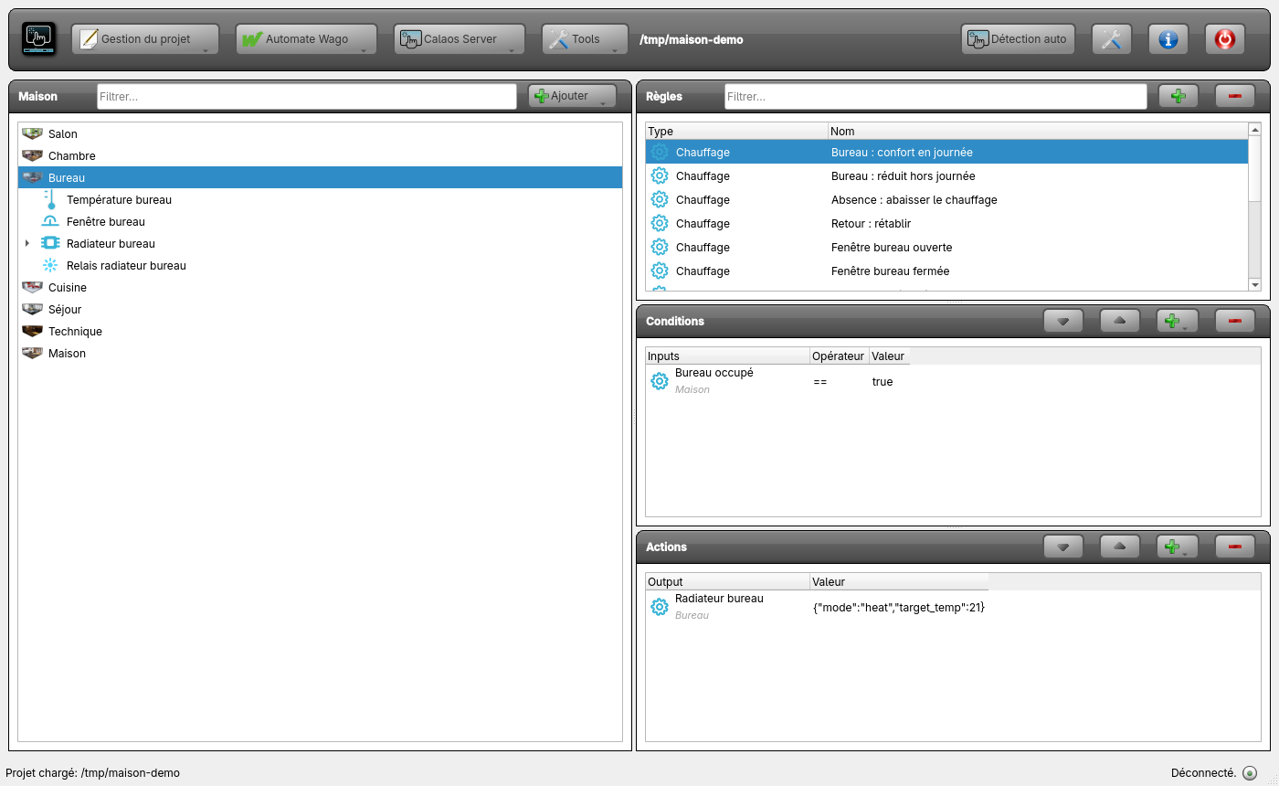Click the Maison filter input field
The height and width of the screenshot is (786, 1279).
[x=307, y=96]
